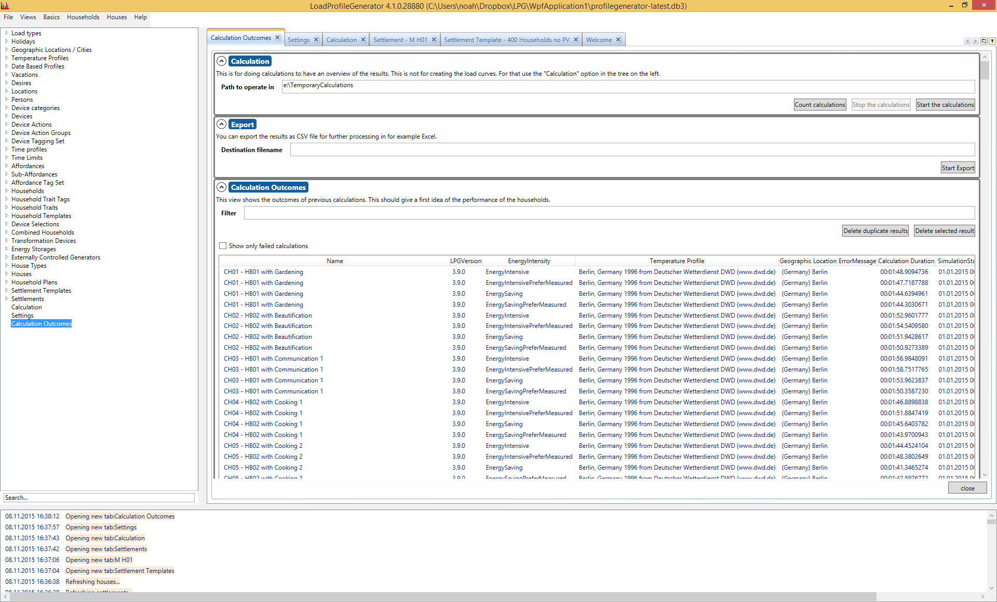Expand Houses tree node

pyautogui.click(x=7, y=274)
